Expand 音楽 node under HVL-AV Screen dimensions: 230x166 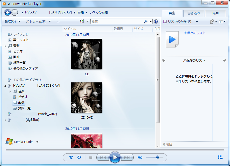tap(10, 92)
